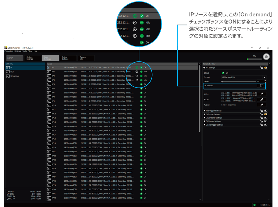Image resolution: width=278 pixels, height=207 pixels.
Task: Expand VtrController Settings section
Action: tap(204, 118)
